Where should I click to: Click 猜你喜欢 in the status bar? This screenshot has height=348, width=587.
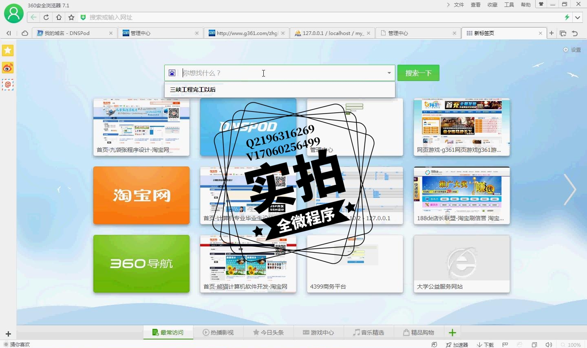click(17, 344)
